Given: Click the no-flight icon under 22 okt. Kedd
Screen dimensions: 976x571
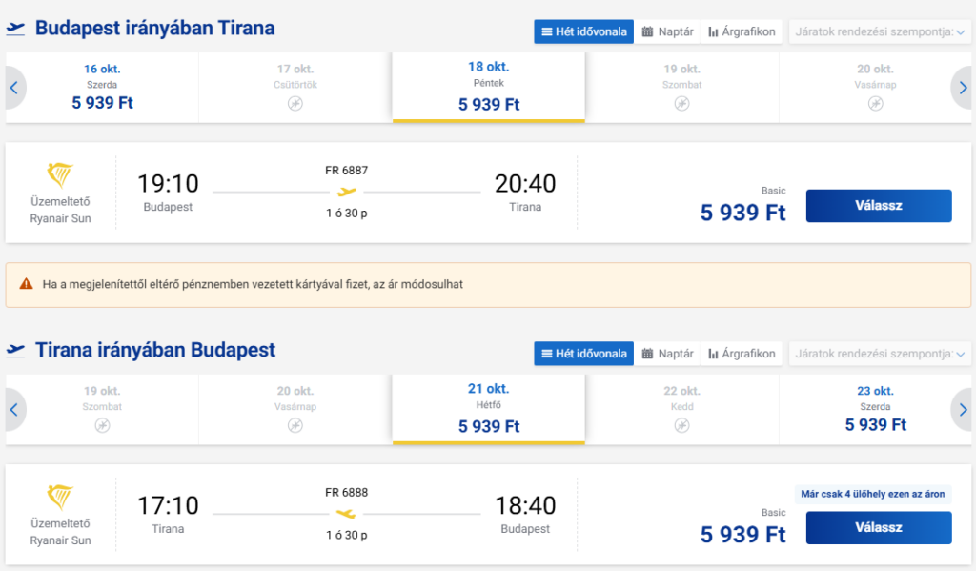Looking at the screenshot, I should point(681,425).
